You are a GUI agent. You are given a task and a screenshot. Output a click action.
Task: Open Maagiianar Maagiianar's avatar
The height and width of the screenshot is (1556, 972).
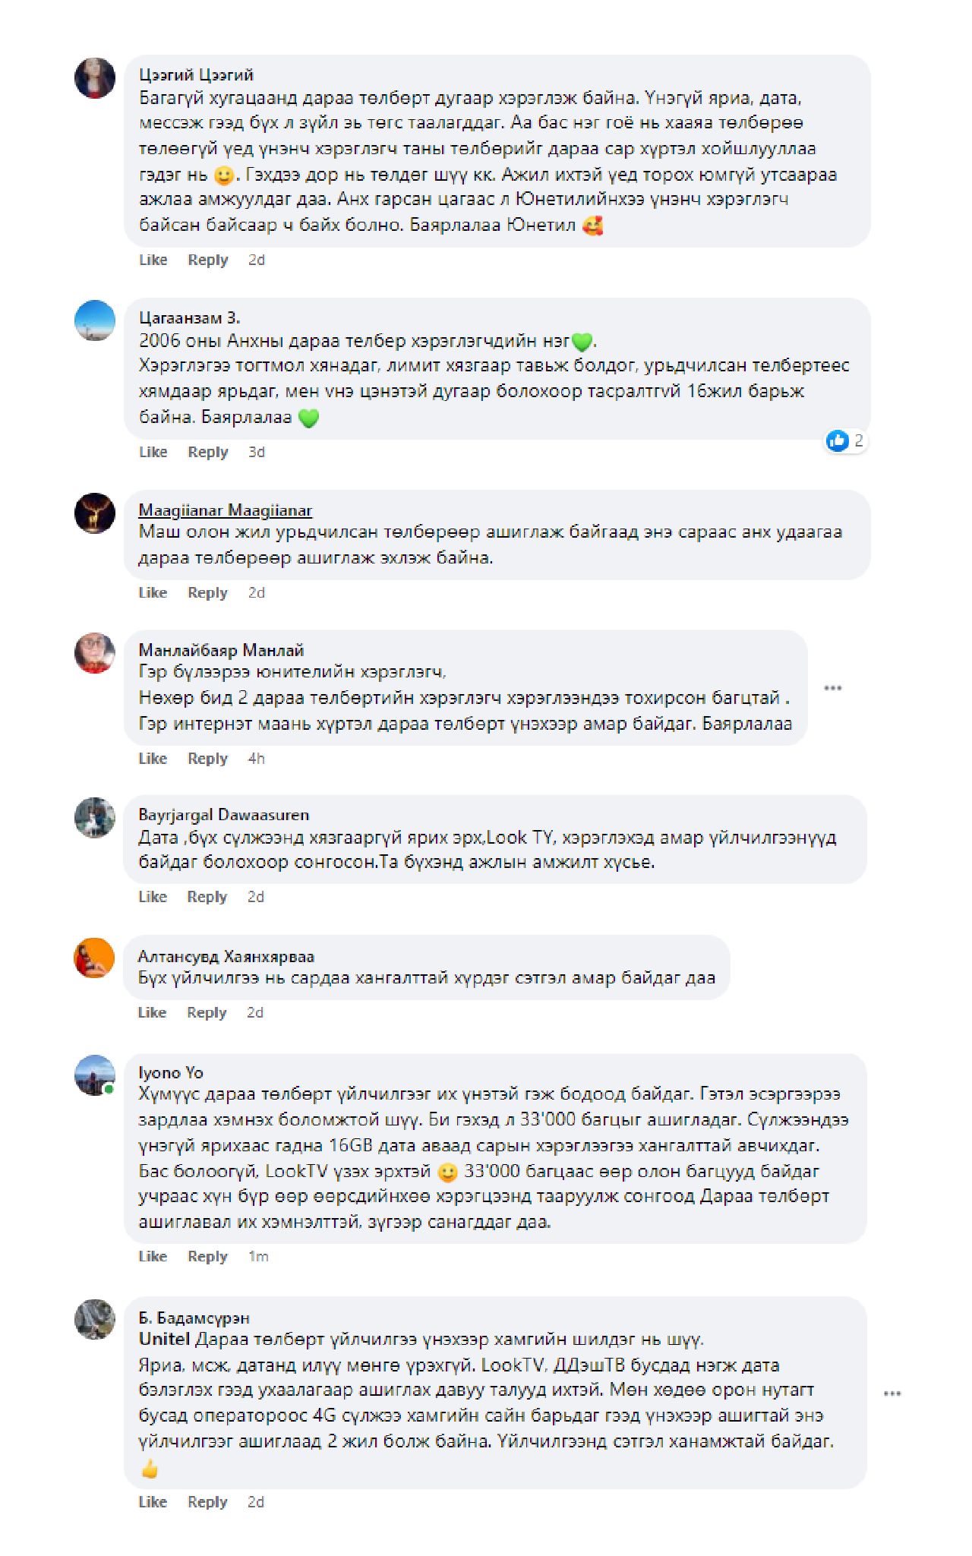95,513
